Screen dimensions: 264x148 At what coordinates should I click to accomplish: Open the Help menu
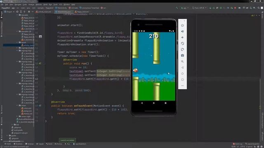coord(73,5)
